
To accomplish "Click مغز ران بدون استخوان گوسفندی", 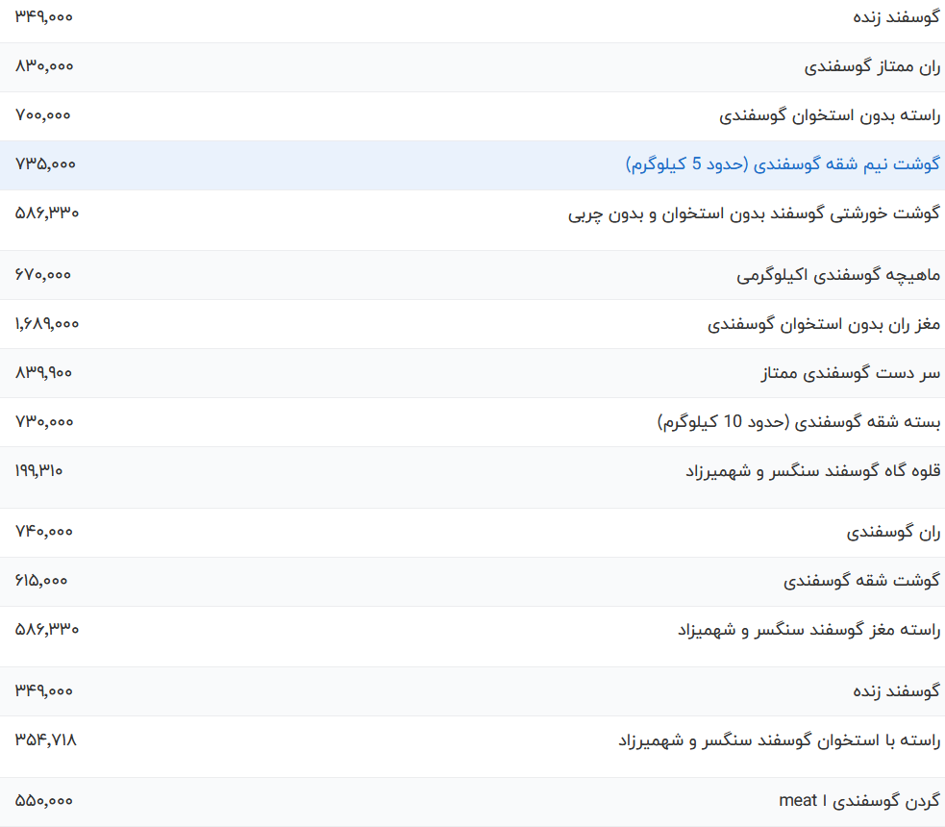I will [824, 325].
